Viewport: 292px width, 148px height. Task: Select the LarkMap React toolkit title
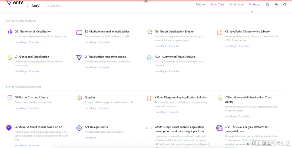pos(38,127)
